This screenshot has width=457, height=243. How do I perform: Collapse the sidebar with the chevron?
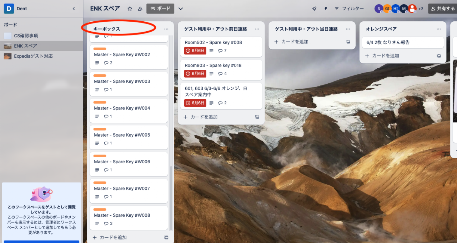pos(74,9)
